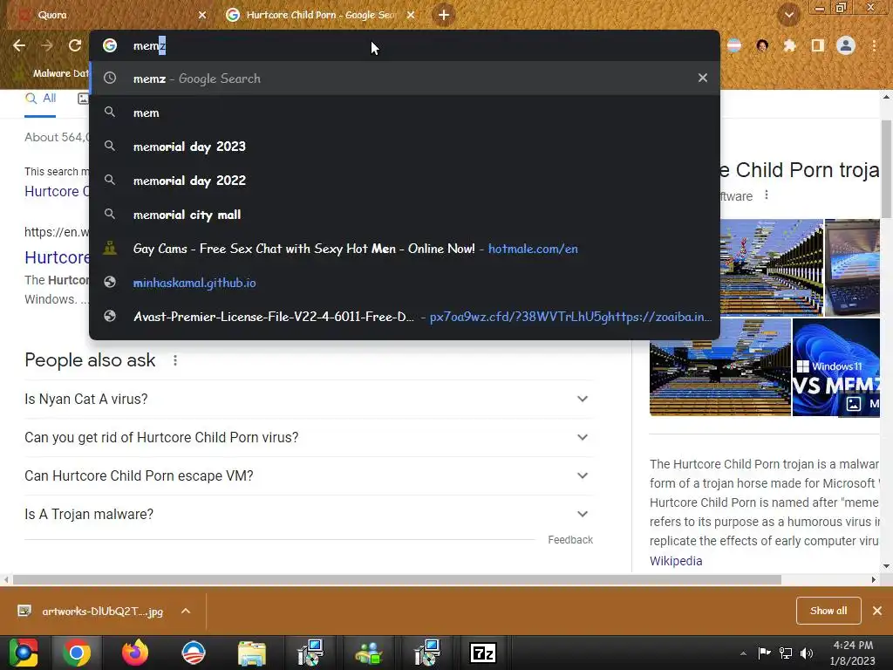Image resolution: width=893 pixels, height=670 pixels.
Task: Pick the 'memorial day 2022' suggestion
Action: (x=405, y=181)
